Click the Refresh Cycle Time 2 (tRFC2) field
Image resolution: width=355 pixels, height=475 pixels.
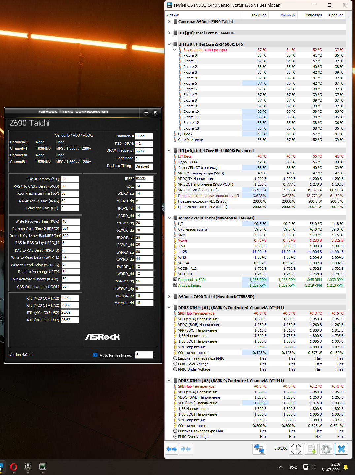pos(71,229)
